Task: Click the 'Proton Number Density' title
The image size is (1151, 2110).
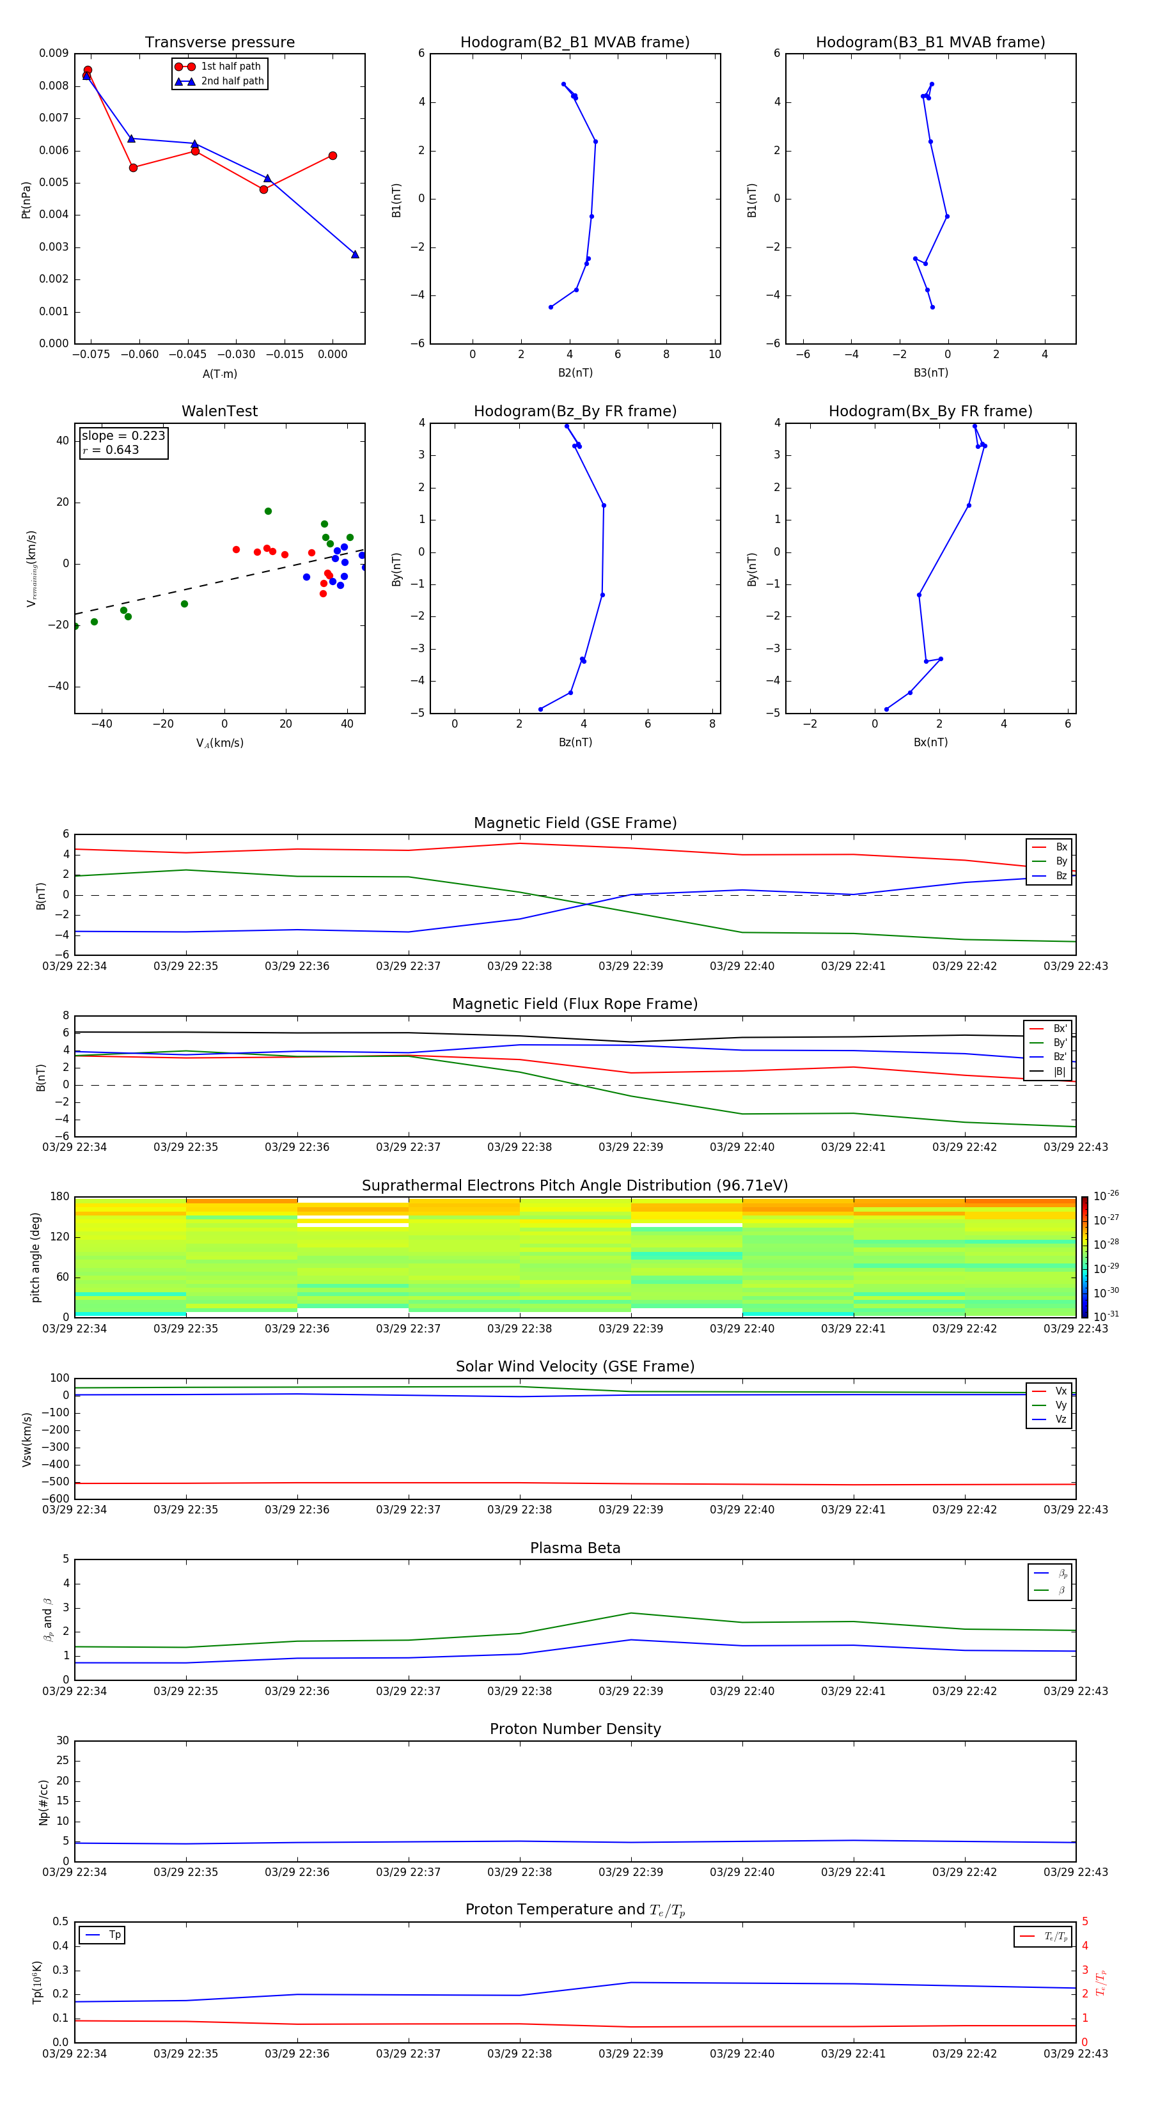Action: pyautogui.click(x=575, y=1729)
